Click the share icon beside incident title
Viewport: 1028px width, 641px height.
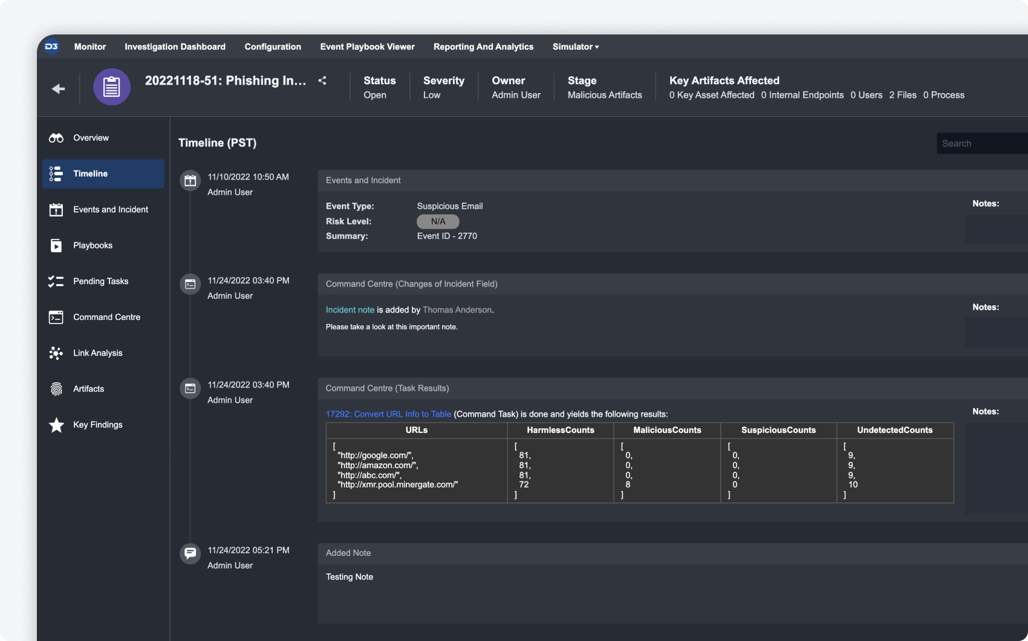click(x=322, y=80)
